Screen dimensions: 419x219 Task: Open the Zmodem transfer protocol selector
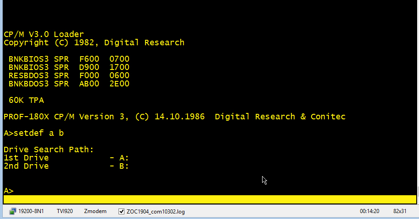pos(95,211)
